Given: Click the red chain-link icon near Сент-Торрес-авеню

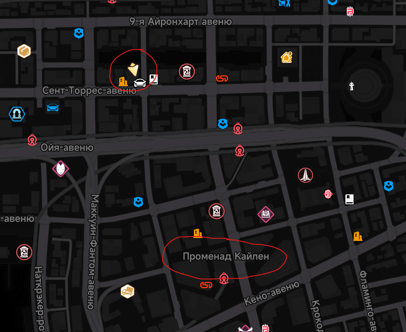Looking at the screenshot, I should pos(222,78).
